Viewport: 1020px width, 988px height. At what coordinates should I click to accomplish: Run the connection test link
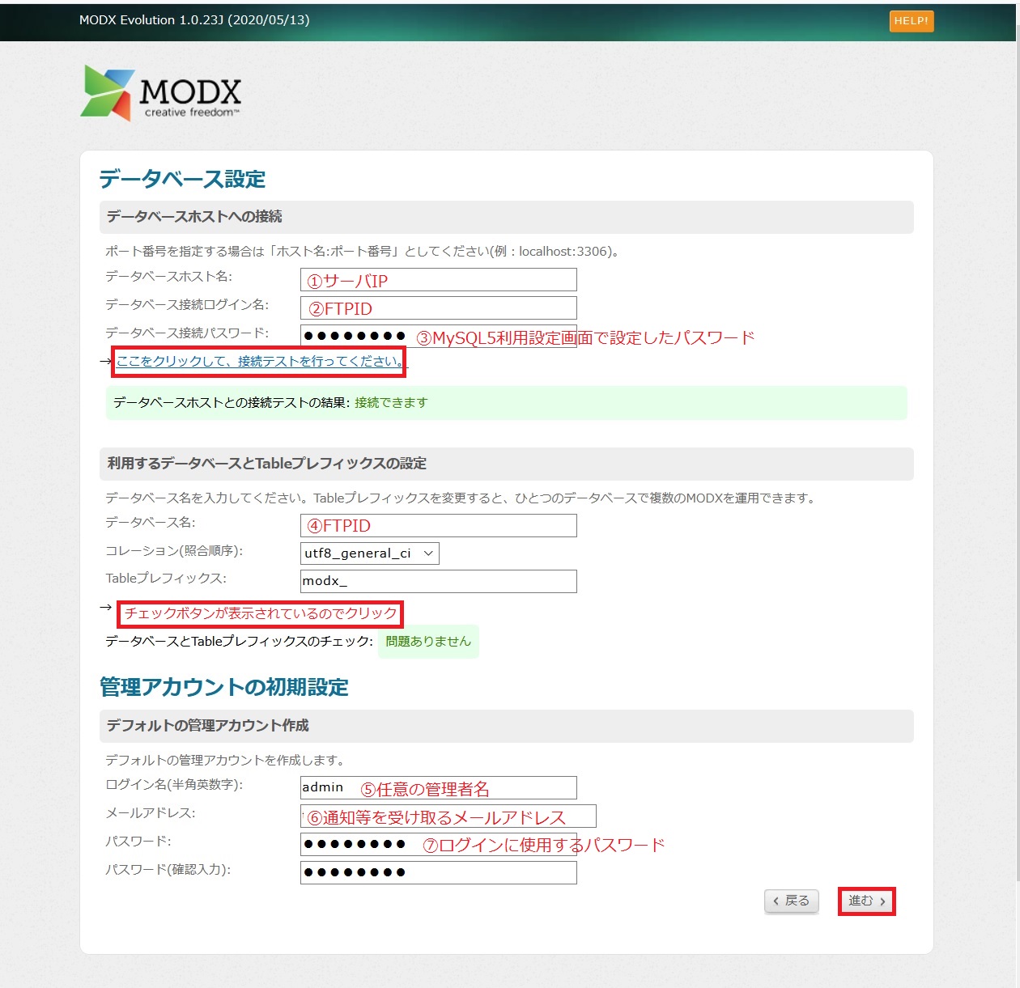(259, 362)
